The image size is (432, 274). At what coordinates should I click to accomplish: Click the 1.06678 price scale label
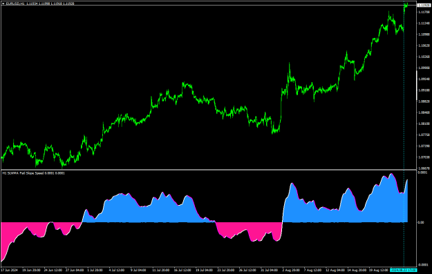424,168
